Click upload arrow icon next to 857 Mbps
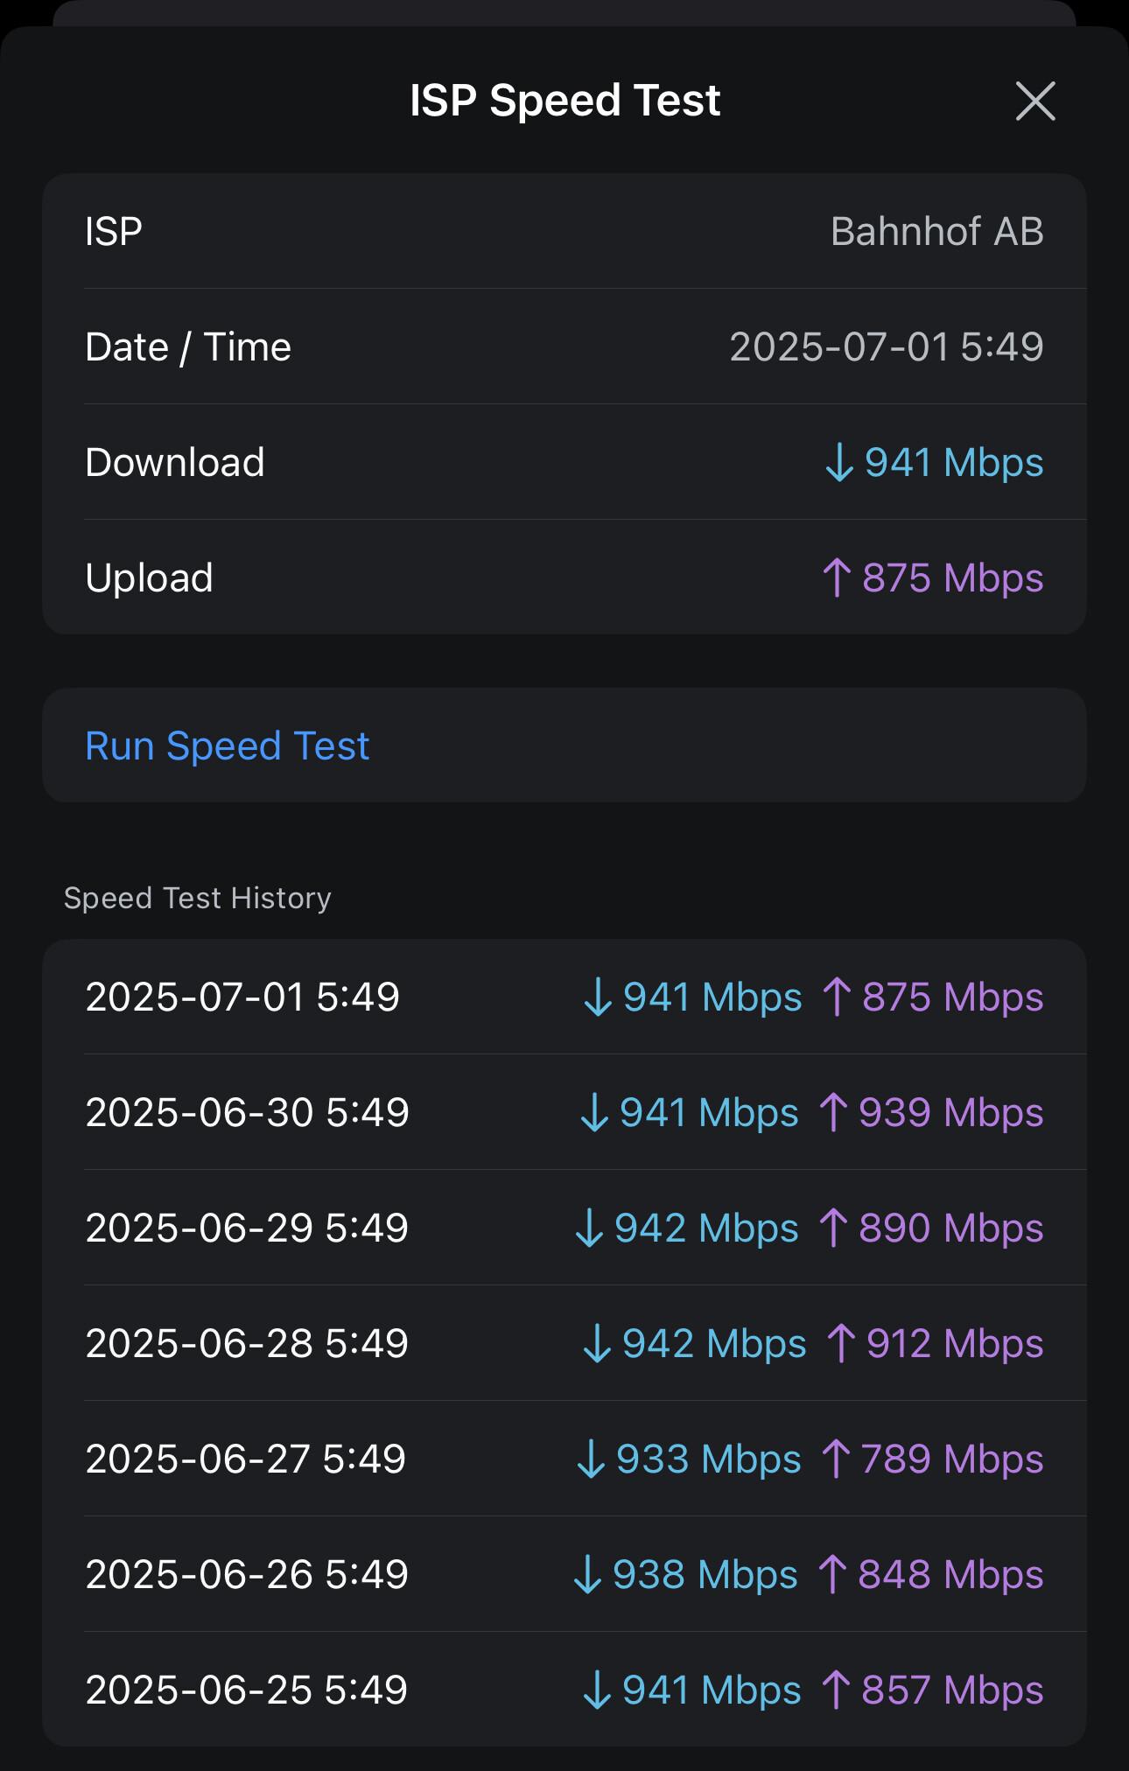1129x1771 pixels. [x=836, y=1690]
